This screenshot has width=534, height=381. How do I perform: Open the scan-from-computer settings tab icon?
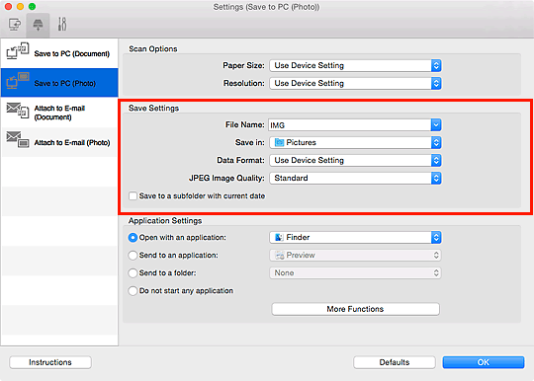(14, 25)
